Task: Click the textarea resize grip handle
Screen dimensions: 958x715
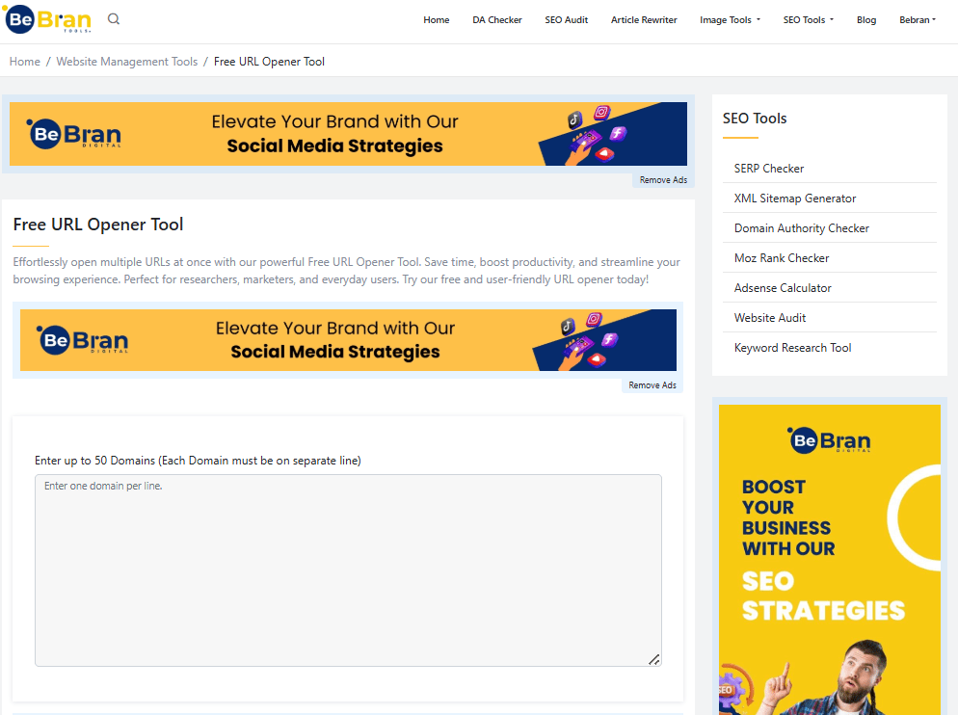Action: [x=654, y=659]
